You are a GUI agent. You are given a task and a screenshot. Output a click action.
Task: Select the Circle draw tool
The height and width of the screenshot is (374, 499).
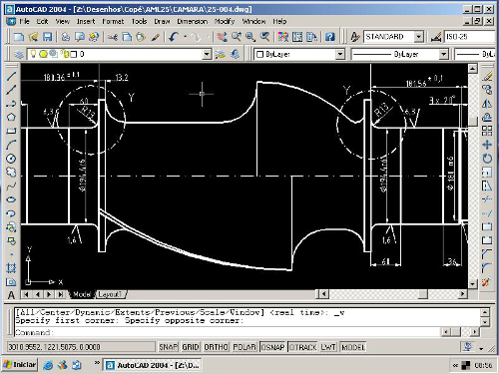point(11,159)
